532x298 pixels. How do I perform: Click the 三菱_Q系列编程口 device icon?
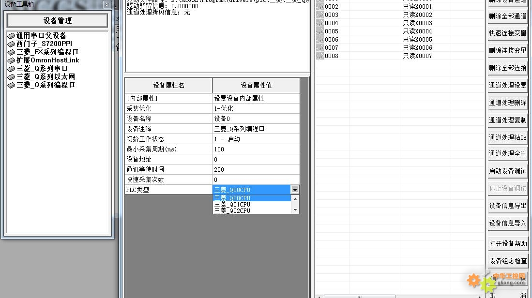point(11,85)
